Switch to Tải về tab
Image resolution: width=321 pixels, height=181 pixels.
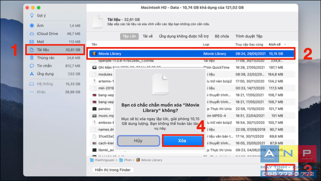[148, 36]
